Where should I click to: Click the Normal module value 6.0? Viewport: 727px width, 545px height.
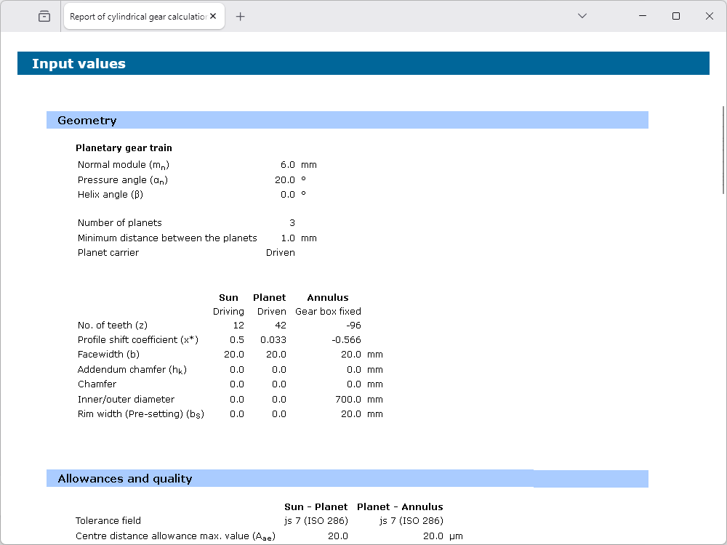point(287,165)
